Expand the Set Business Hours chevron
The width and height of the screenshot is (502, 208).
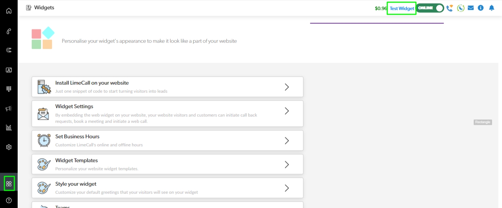(287, 141)
